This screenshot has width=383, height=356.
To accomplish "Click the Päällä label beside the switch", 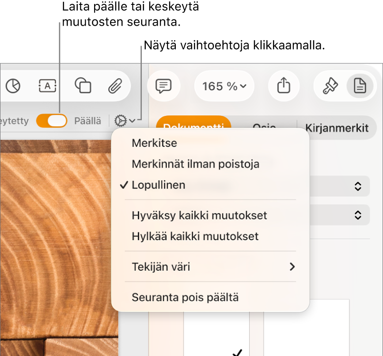I will (87, 121).
